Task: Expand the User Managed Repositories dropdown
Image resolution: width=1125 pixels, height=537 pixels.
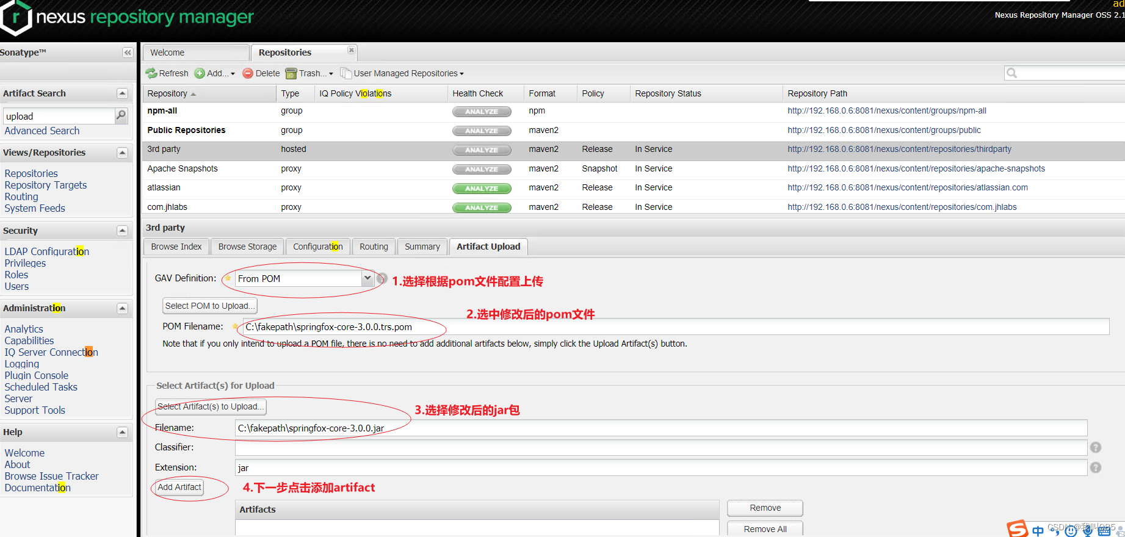Action: (x=409, y=73)
